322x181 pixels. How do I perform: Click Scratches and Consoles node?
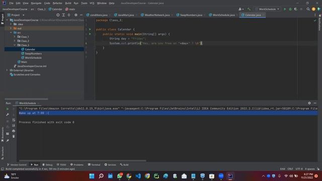[27, 74]
